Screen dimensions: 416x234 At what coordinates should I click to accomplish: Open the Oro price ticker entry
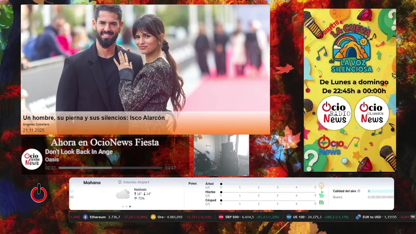tap(181, 217)
